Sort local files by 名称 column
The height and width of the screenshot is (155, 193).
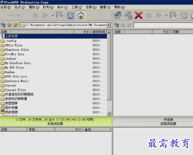click(x=37, y=32)
